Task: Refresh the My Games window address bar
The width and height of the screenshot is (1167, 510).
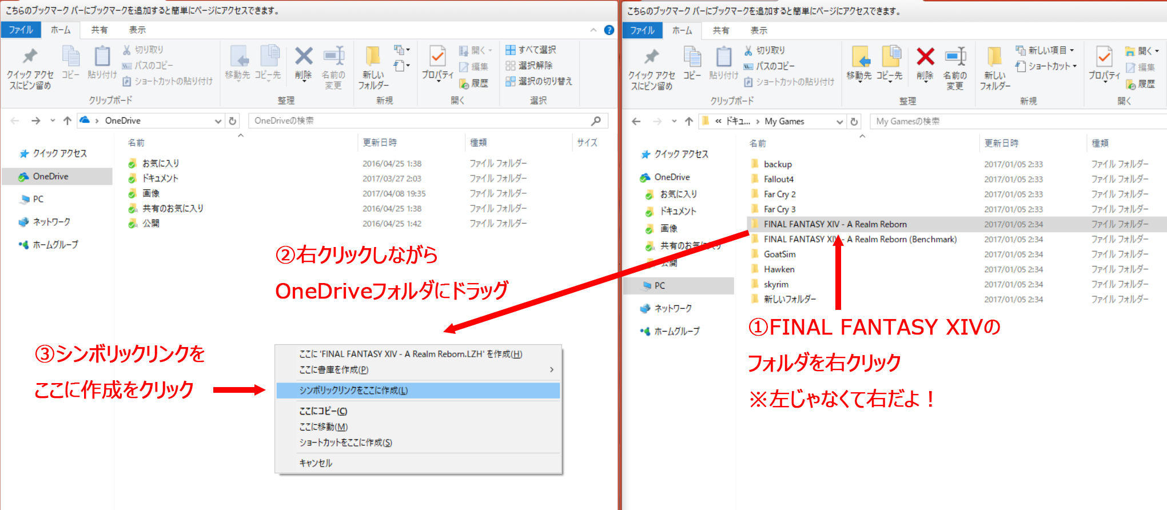Action: [x=854, y=121]
